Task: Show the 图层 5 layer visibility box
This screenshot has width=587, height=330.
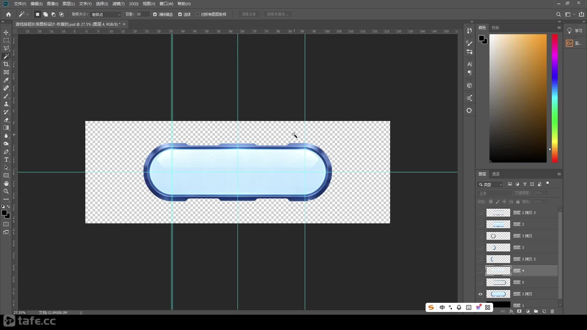Action: 480,282
